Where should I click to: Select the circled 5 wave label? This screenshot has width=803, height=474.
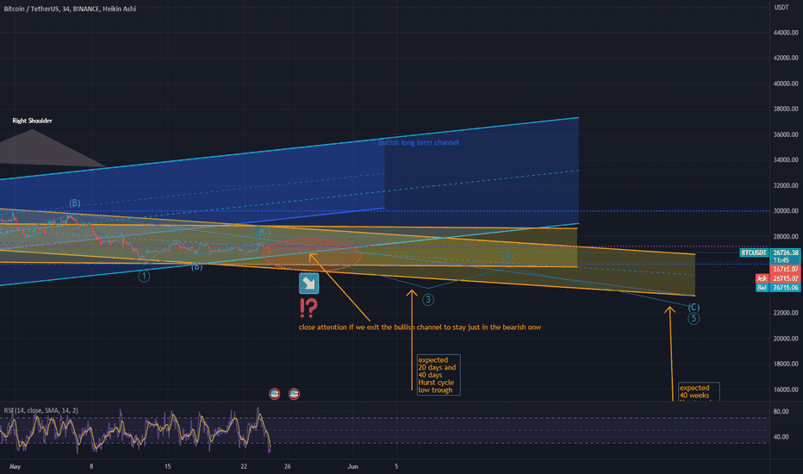coord(694,319)
